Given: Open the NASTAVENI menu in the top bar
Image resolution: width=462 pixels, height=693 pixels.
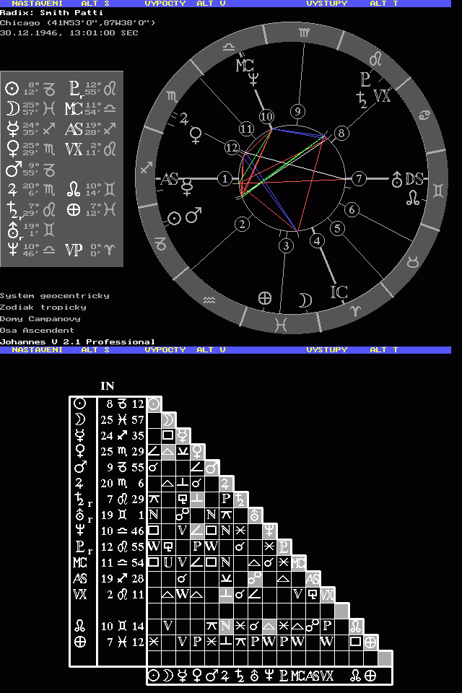Looking at the screenshot, I should 37,4.
